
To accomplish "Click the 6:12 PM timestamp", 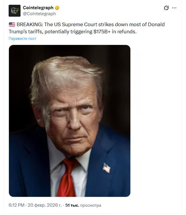I will coord(16,205).
